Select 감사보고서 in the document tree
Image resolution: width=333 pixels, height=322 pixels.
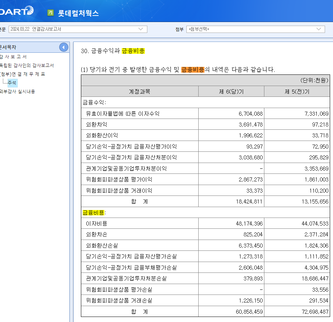[x=12, y=56]
